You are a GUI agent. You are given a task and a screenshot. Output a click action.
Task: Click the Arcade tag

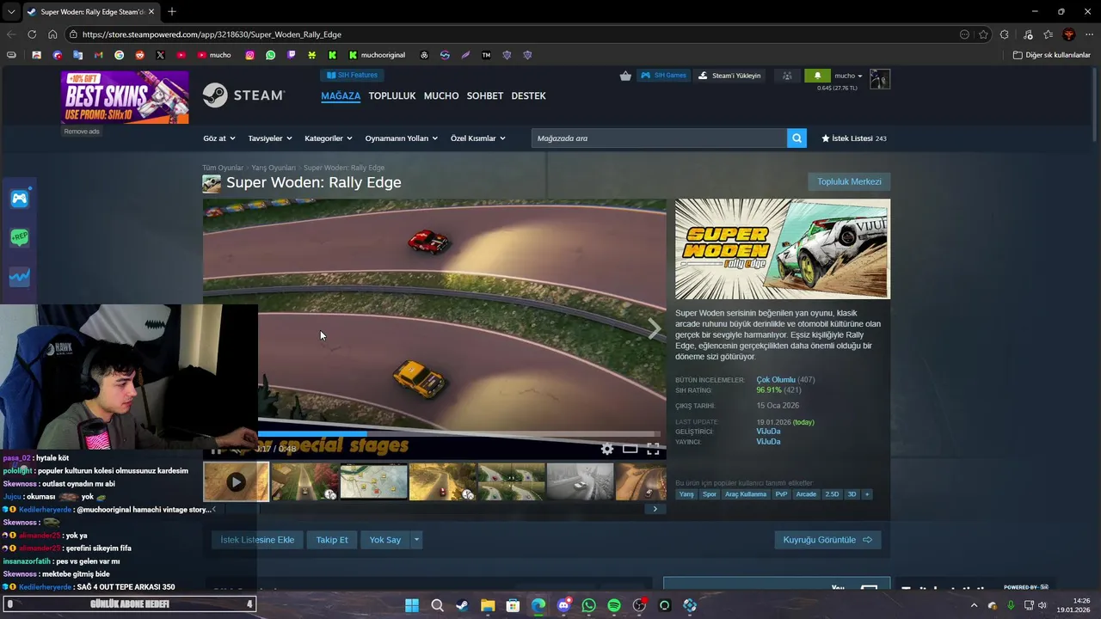(806, 494)
